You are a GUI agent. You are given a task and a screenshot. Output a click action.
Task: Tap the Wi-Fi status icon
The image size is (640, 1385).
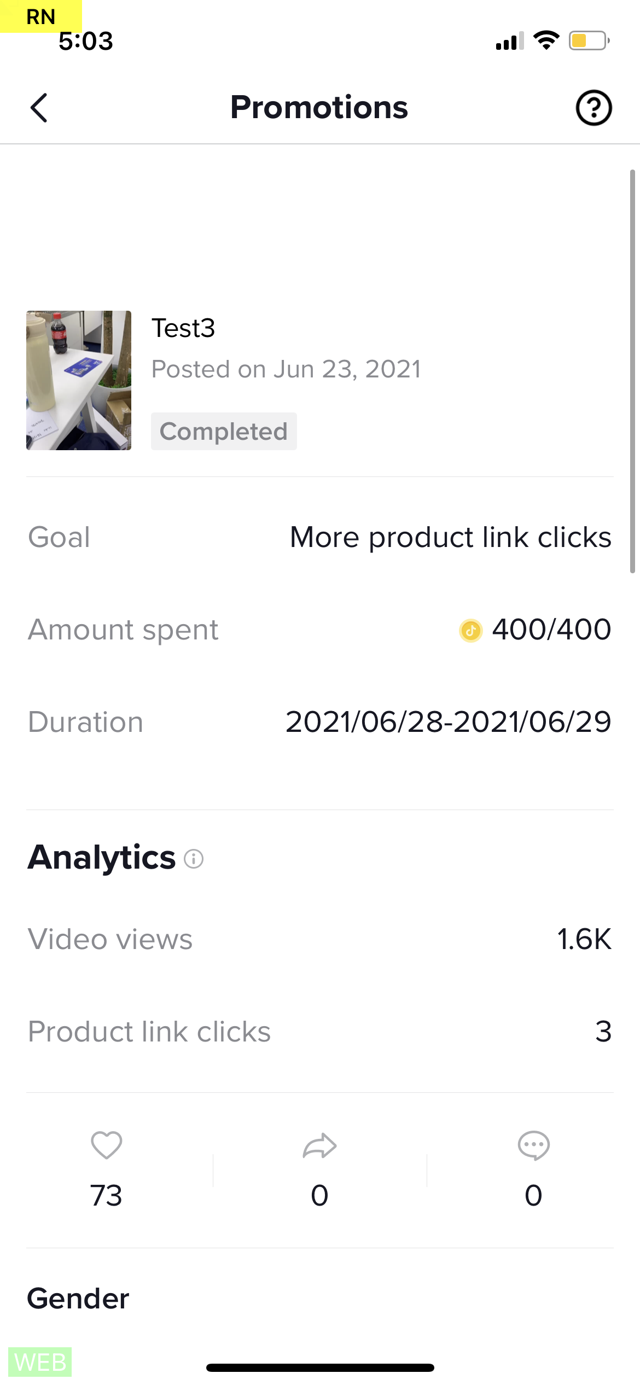click(546, 40)
